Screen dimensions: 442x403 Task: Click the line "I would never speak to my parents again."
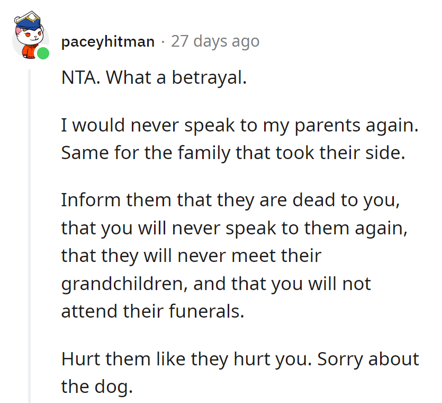click(240, 126)
